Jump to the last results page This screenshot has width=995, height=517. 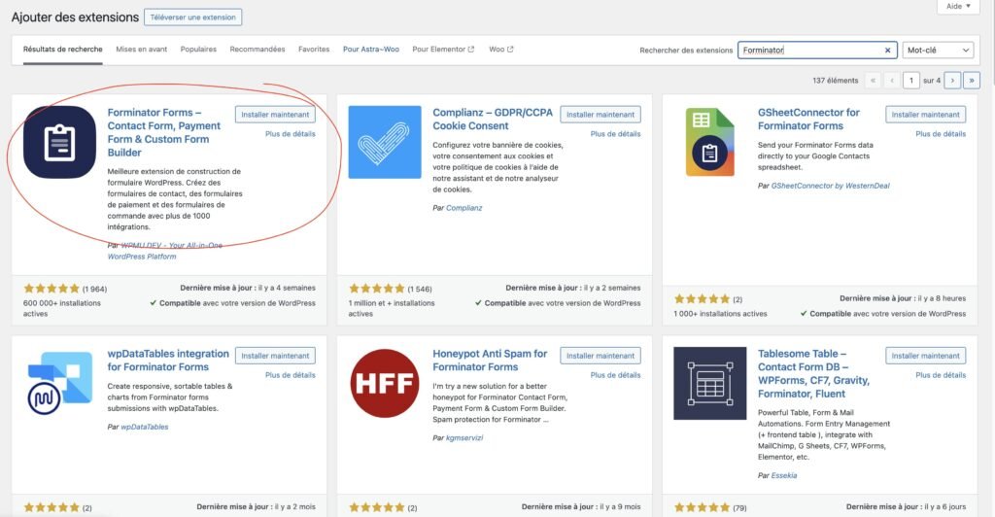click(971, 81)
